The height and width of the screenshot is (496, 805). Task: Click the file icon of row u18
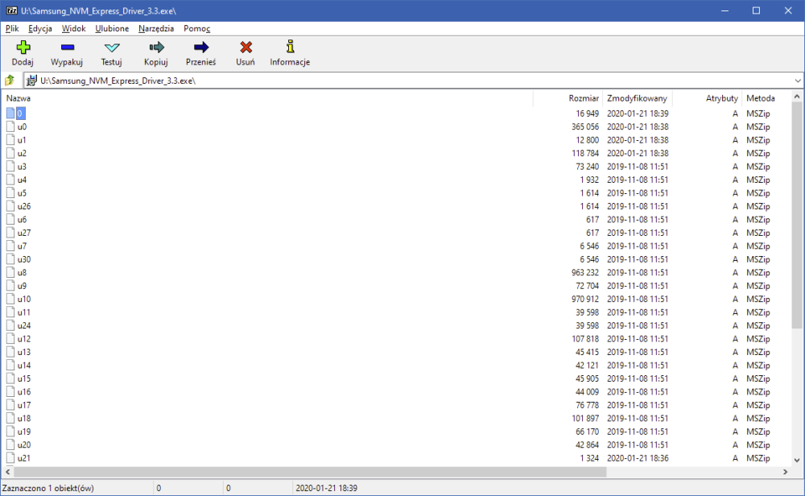pyautogui.click(x=10, y=418)
